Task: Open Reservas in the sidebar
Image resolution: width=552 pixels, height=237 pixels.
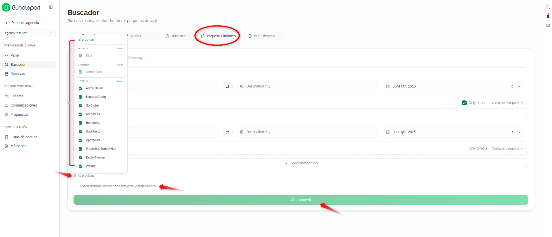Action: [x=28, y=74]
